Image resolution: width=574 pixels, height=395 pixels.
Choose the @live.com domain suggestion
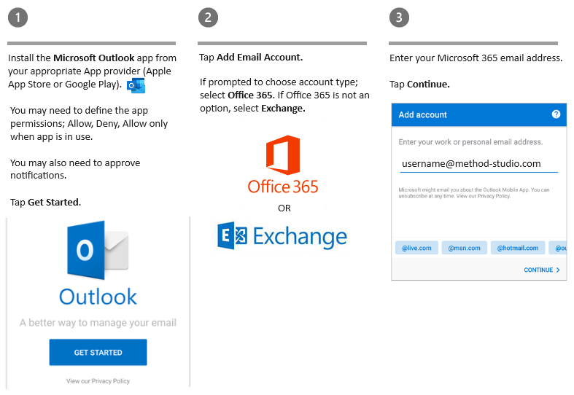coord(416,248)
